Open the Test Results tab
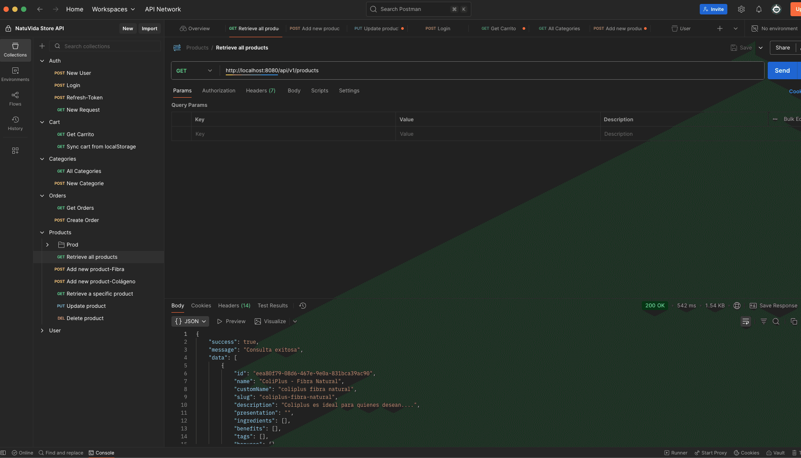The image size is (801, 458). point(273,306)
